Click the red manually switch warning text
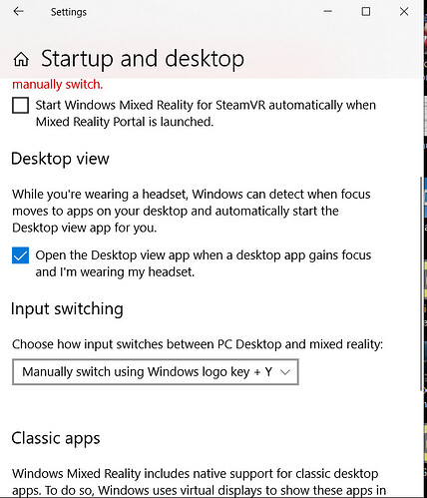This screenshot has height=498, width=427. [x=58, y=85]
